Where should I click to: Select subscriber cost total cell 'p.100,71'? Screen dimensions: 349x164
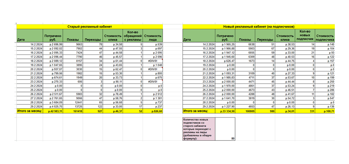point(325,111)
